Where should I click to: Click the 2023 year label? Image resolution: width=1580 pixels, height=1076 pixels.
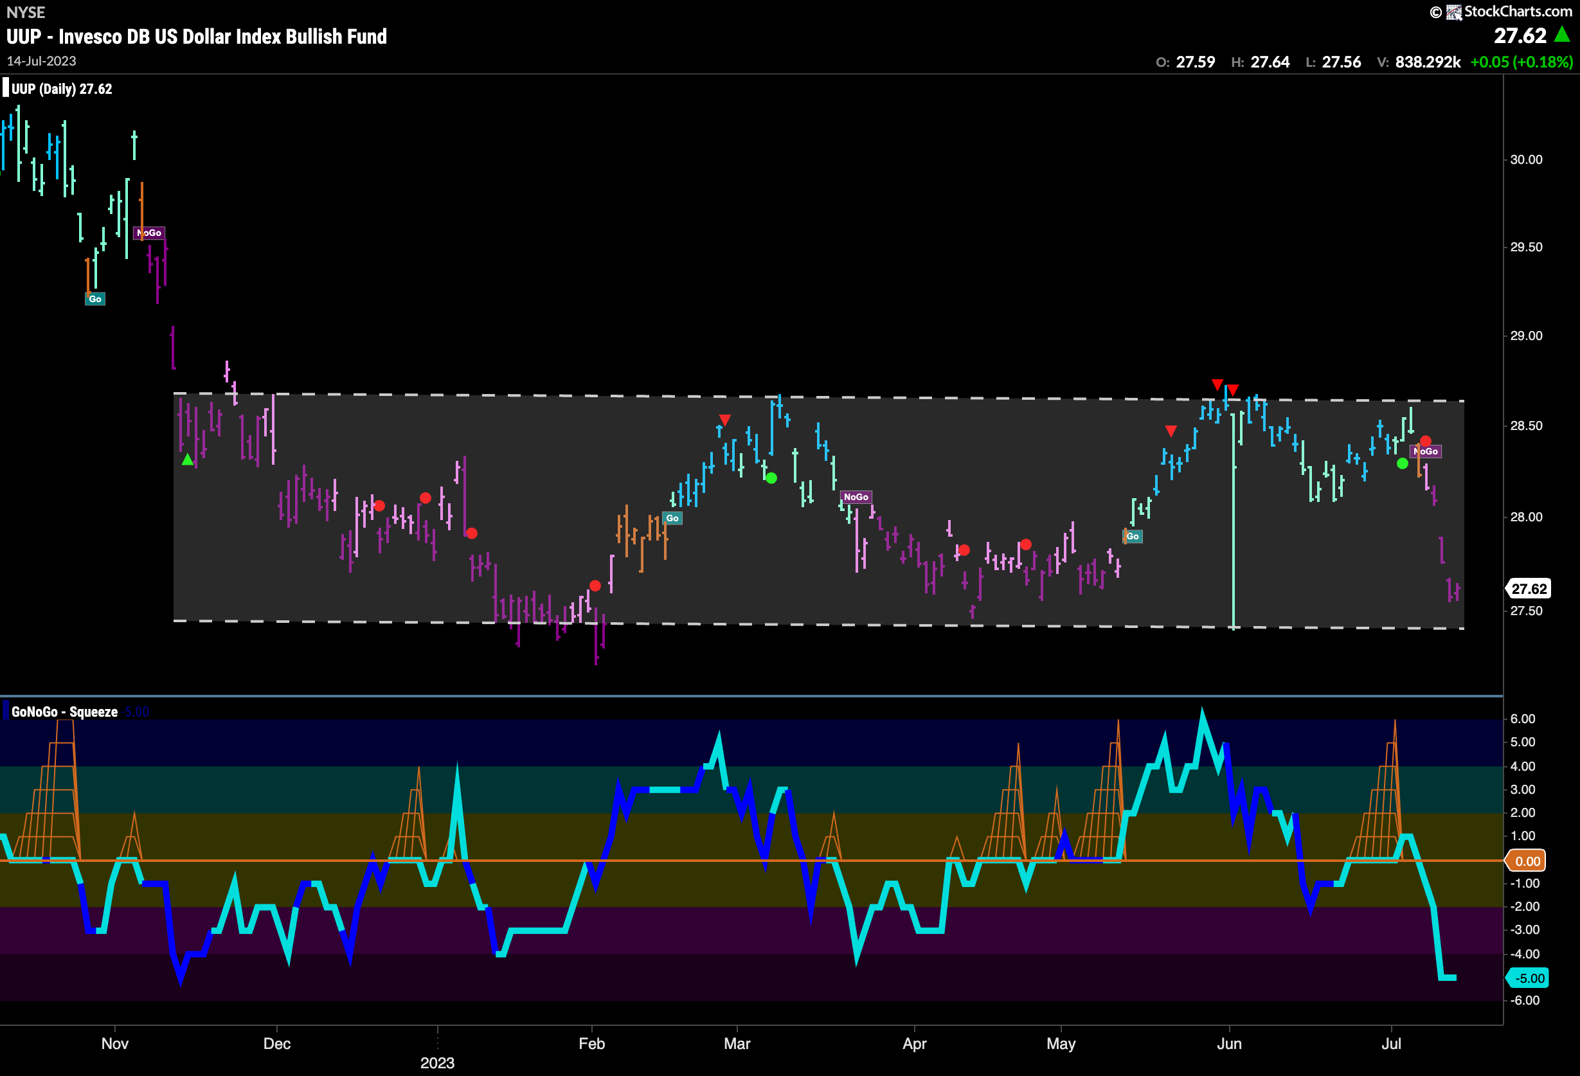437,1063
